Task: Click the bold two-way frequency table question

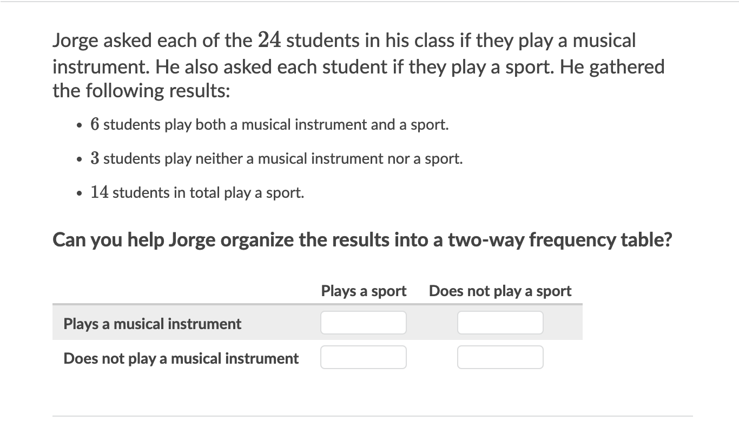Action: pyautogui.click(x=362, y=239)
